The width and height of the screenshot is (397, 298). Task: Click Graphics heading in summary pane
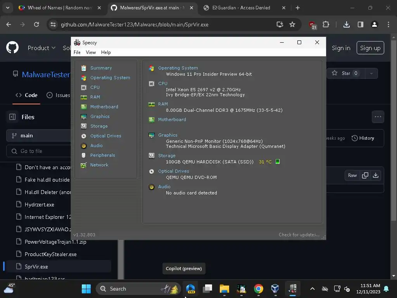[167, 135]
